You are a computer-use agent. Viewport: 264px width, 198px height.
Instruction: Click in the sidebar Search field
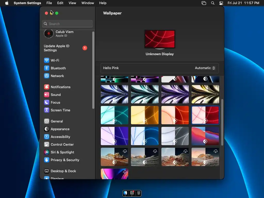(x=67, y=24)
